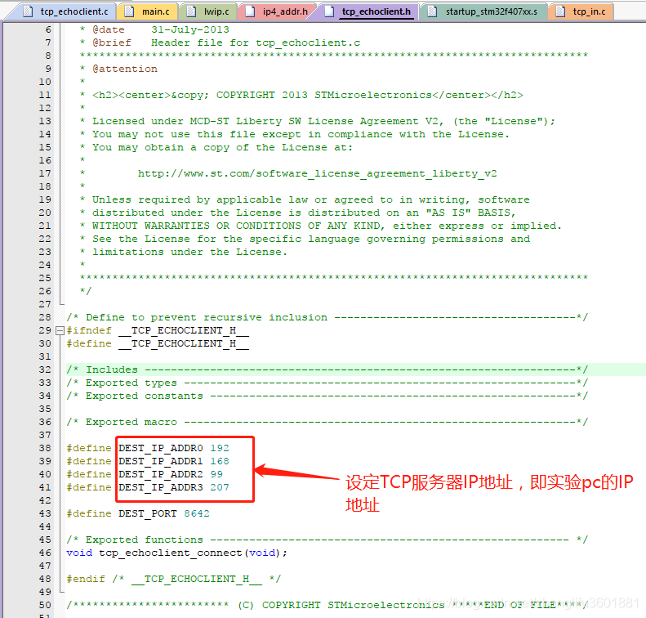The width and height of the screenshot is (646, 618).
Task: Click the Exported functions comment line
Action: click(327, 540)
